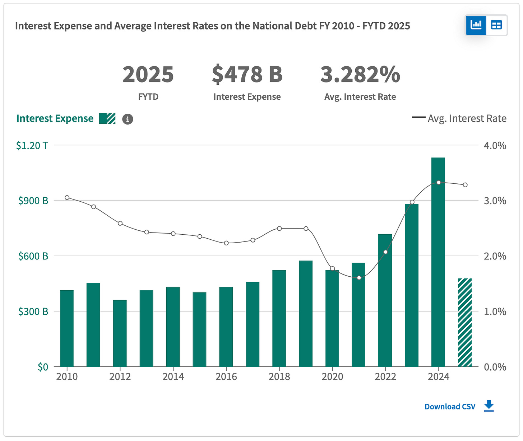Click the 2018 axis year label
The height and width of the screenshot is (441, 523).
coord(279,376)
